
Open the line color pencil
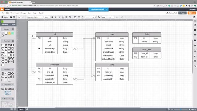(82, 17)
